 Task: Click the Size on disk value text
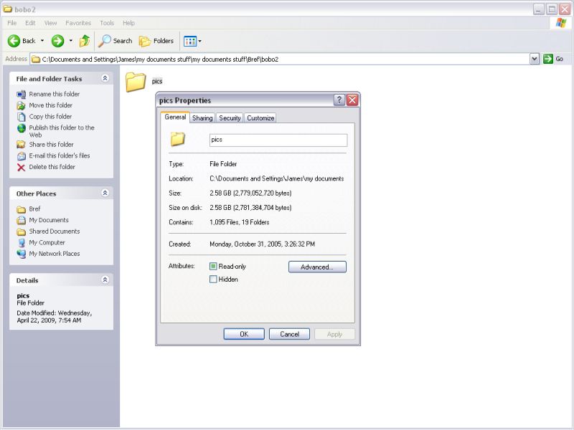(250, 208)
